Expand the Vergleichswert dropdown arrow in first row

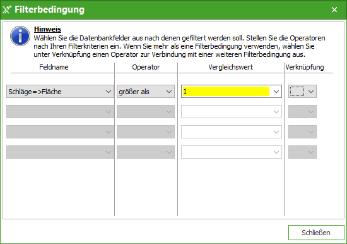276,92
